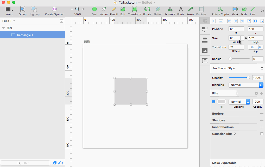
Task: Uncheck the fill enabled checkbox
Action: (x=214, y=102)
